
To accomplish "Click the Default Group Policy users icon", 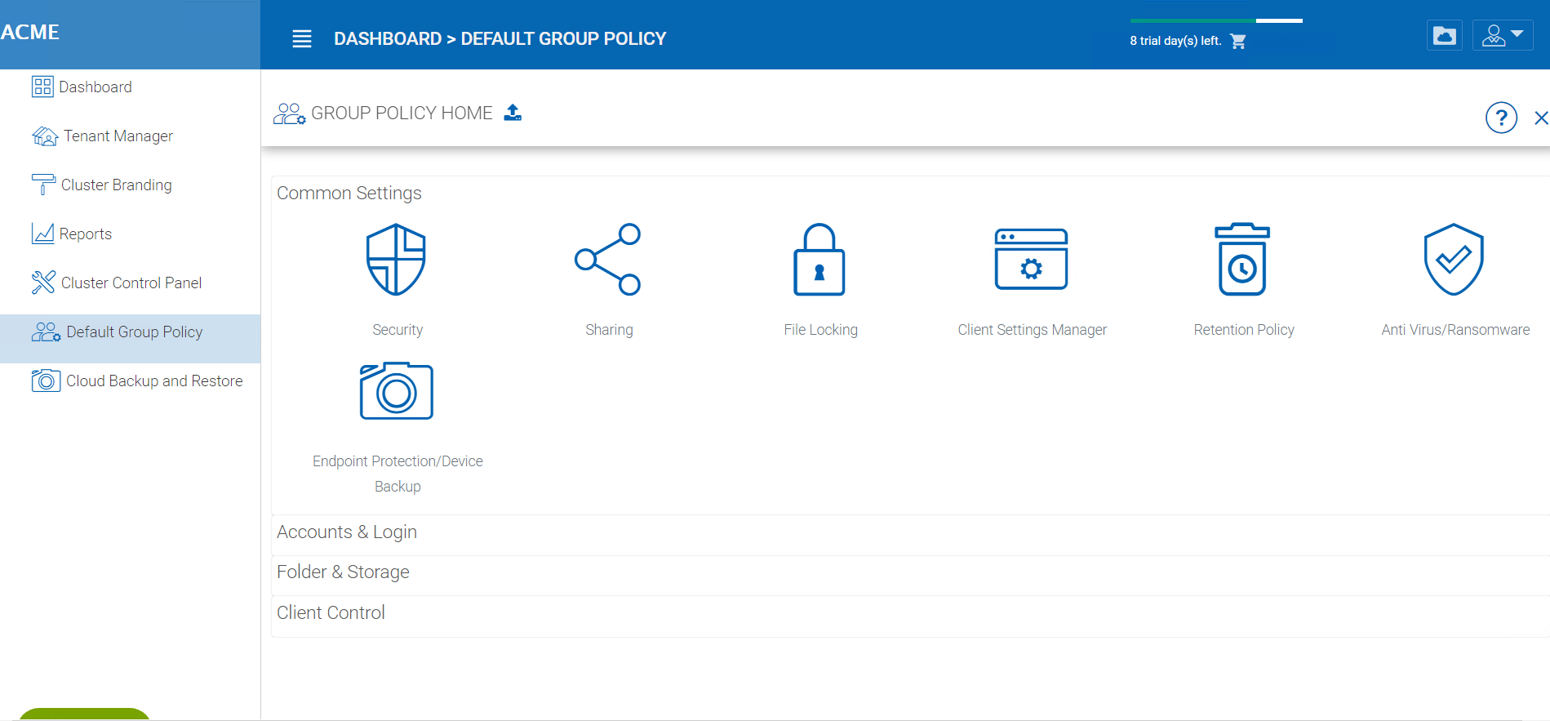I will click(46, 332).
